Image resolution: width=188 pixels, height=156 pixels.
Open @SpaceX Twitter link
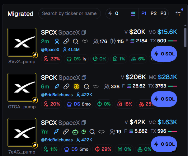tap(50, 50)
